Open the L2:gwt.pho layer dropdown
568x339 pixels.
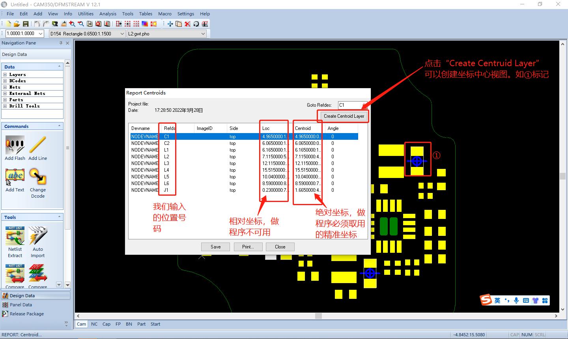point(203,34)
